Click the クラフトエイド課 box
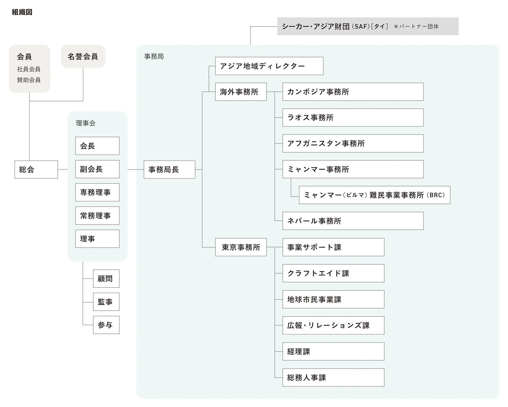 (x=333, y=273)
